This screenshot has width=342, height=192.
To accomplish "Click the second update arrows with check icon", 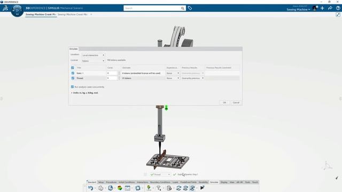I will click(185, 188).
